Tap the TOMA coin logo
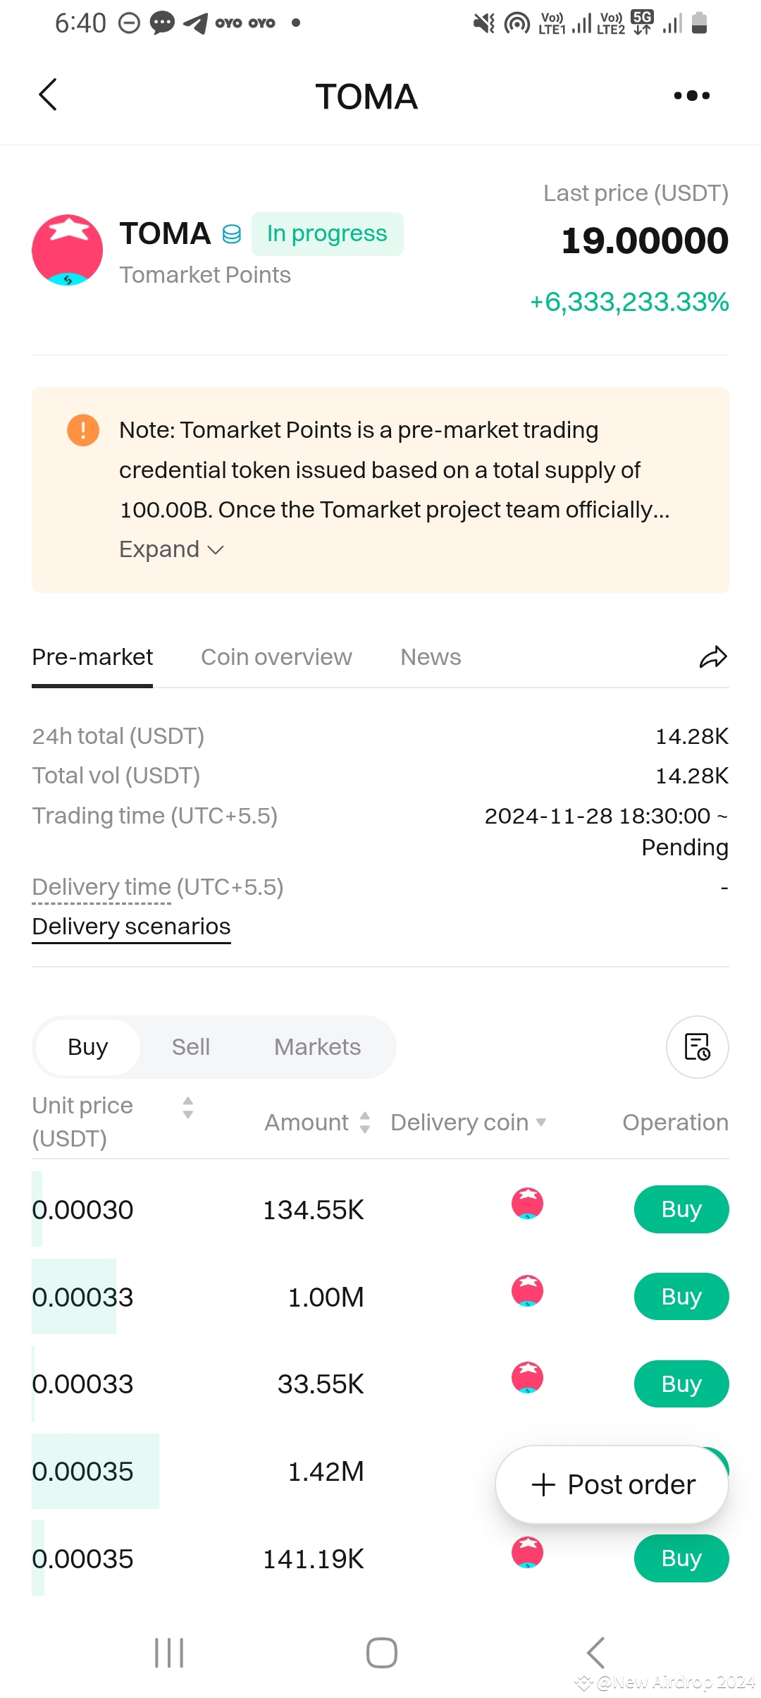The image size is (761, 1698). pyautogui.click(x=67, y=250)
